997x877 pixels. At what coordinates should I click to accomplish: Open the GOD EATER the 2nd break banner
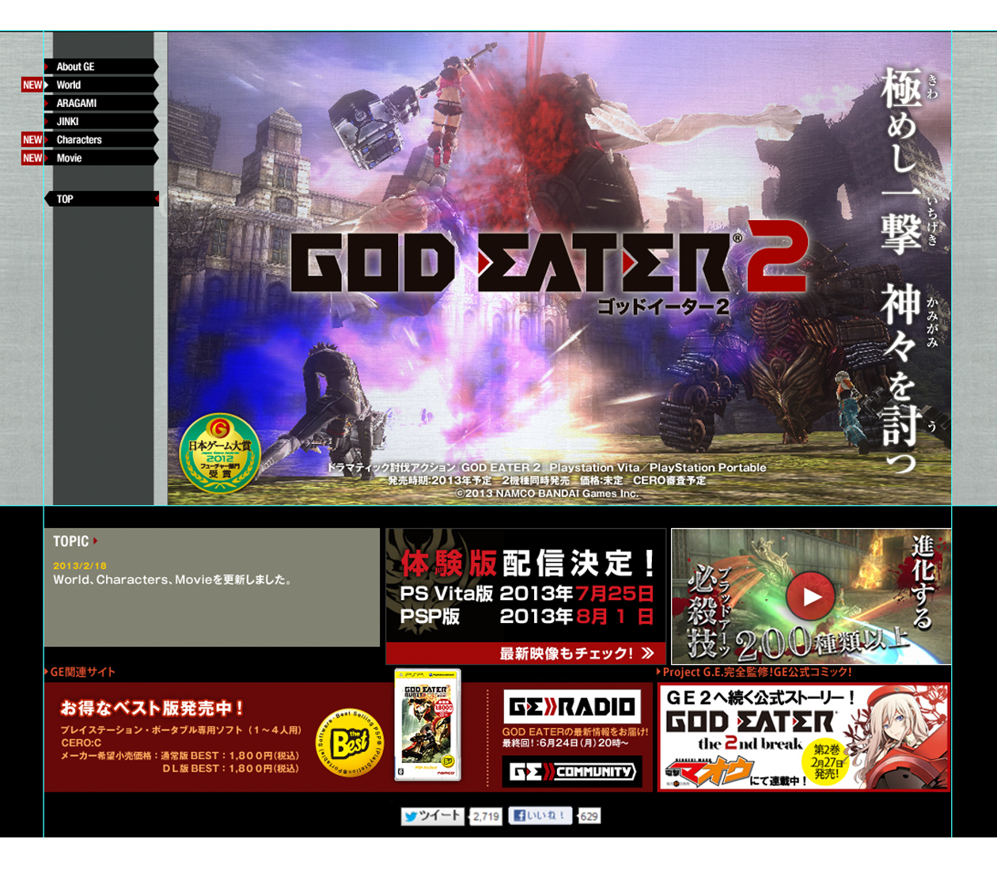[804, 738]
